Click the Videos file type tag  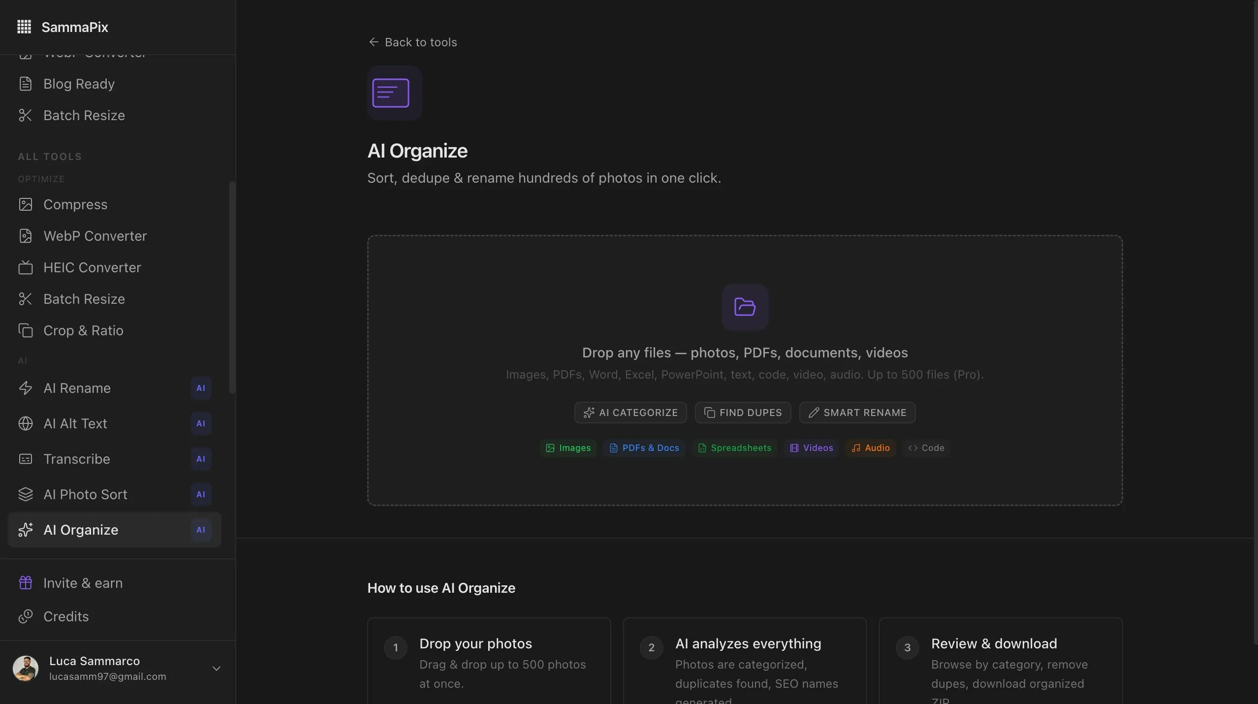[x=812, y=448]
